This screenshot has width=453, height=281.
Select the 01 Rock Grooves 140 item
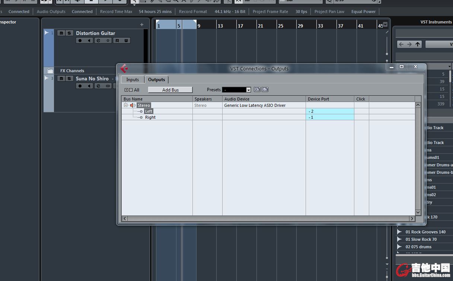point(425,232)
